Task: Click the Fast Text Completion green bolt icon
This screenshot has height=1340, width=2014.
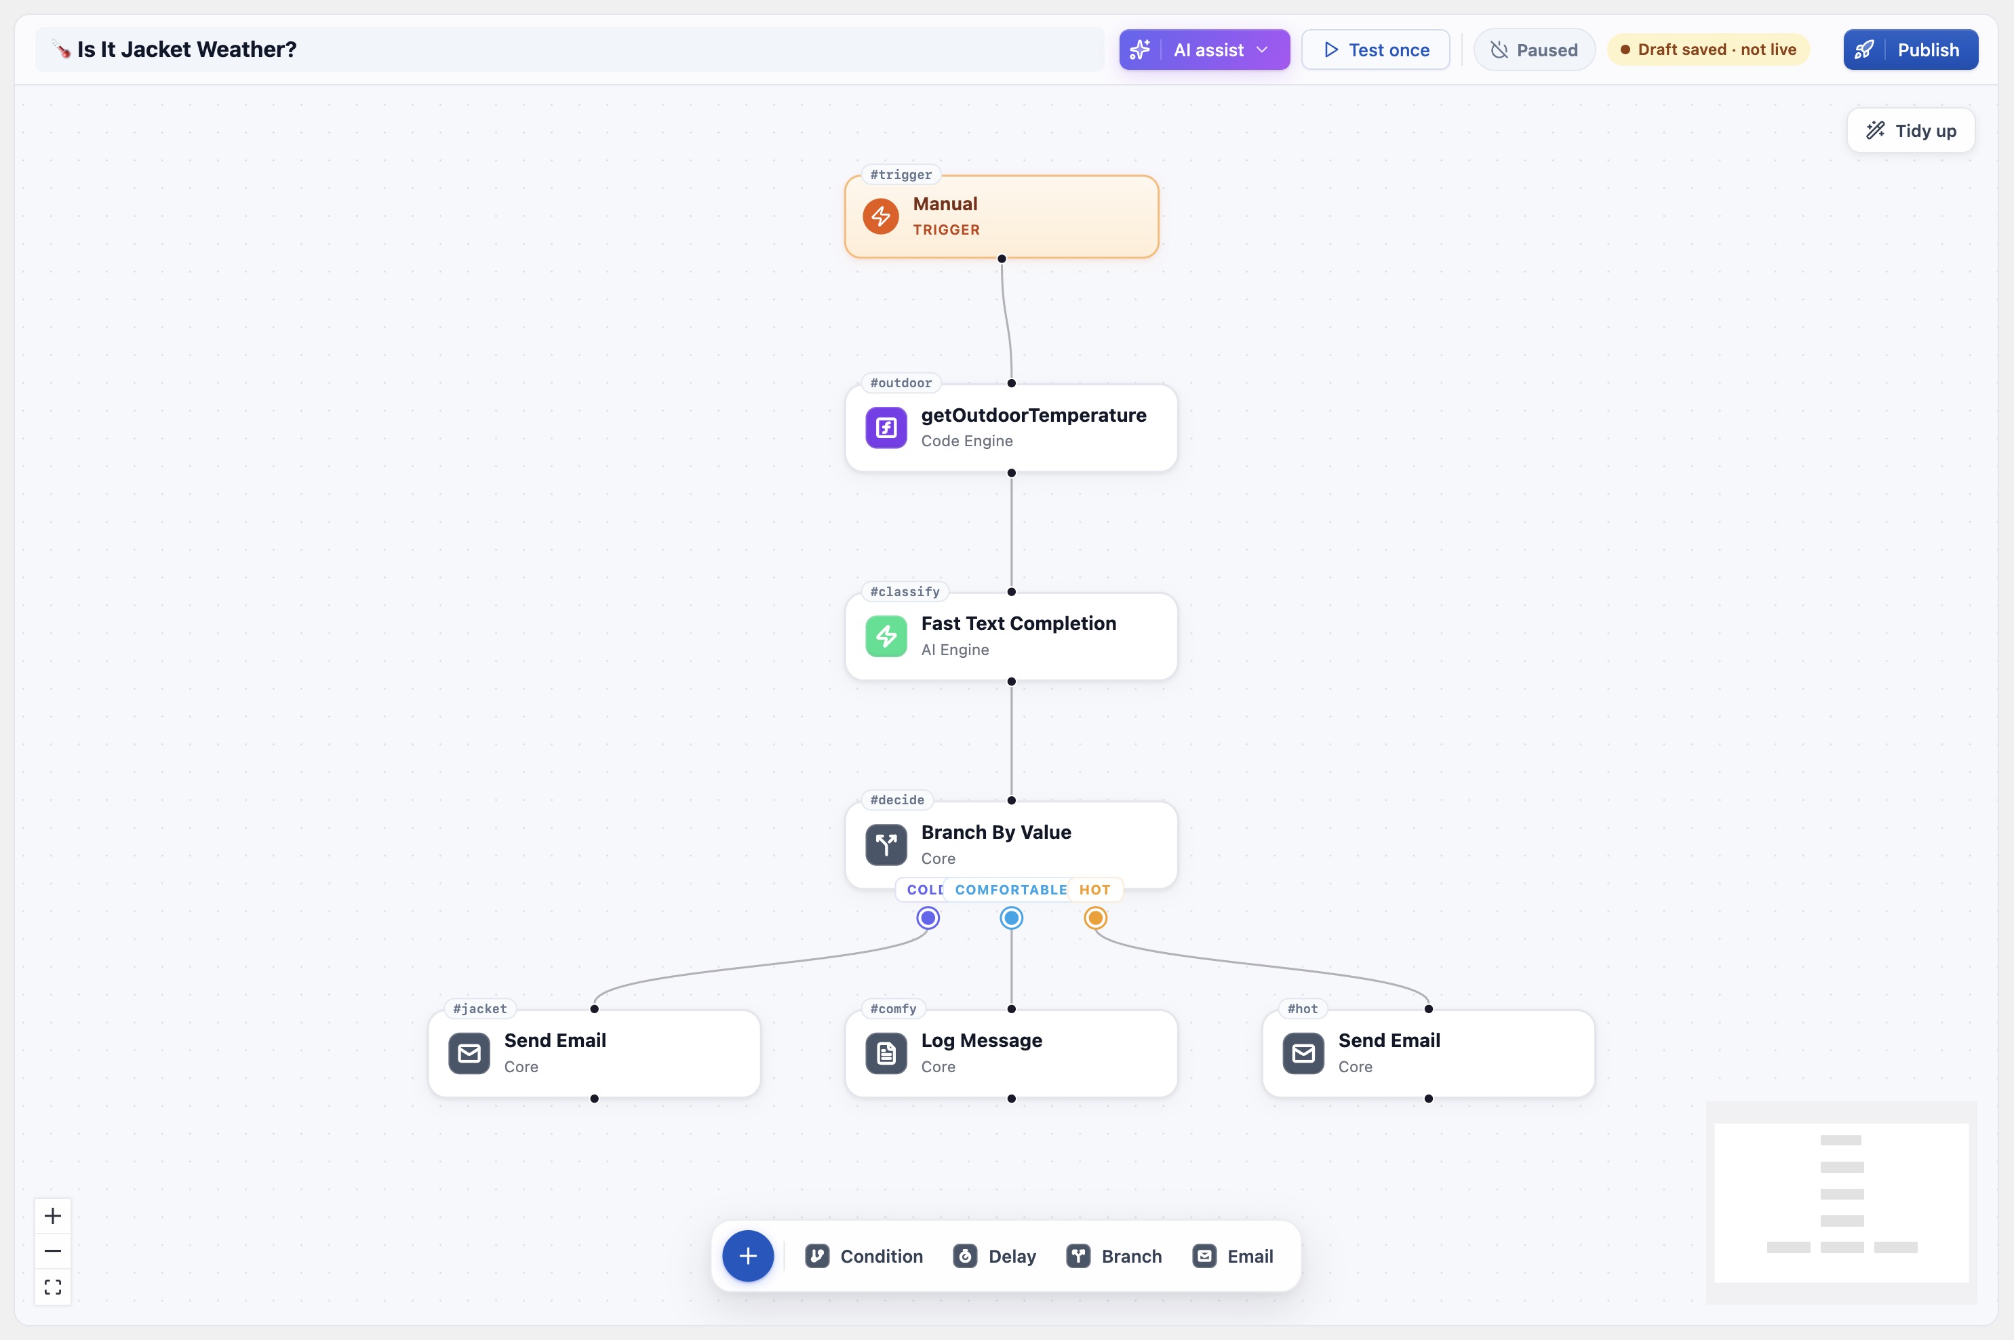Action: tap(886, 636)
